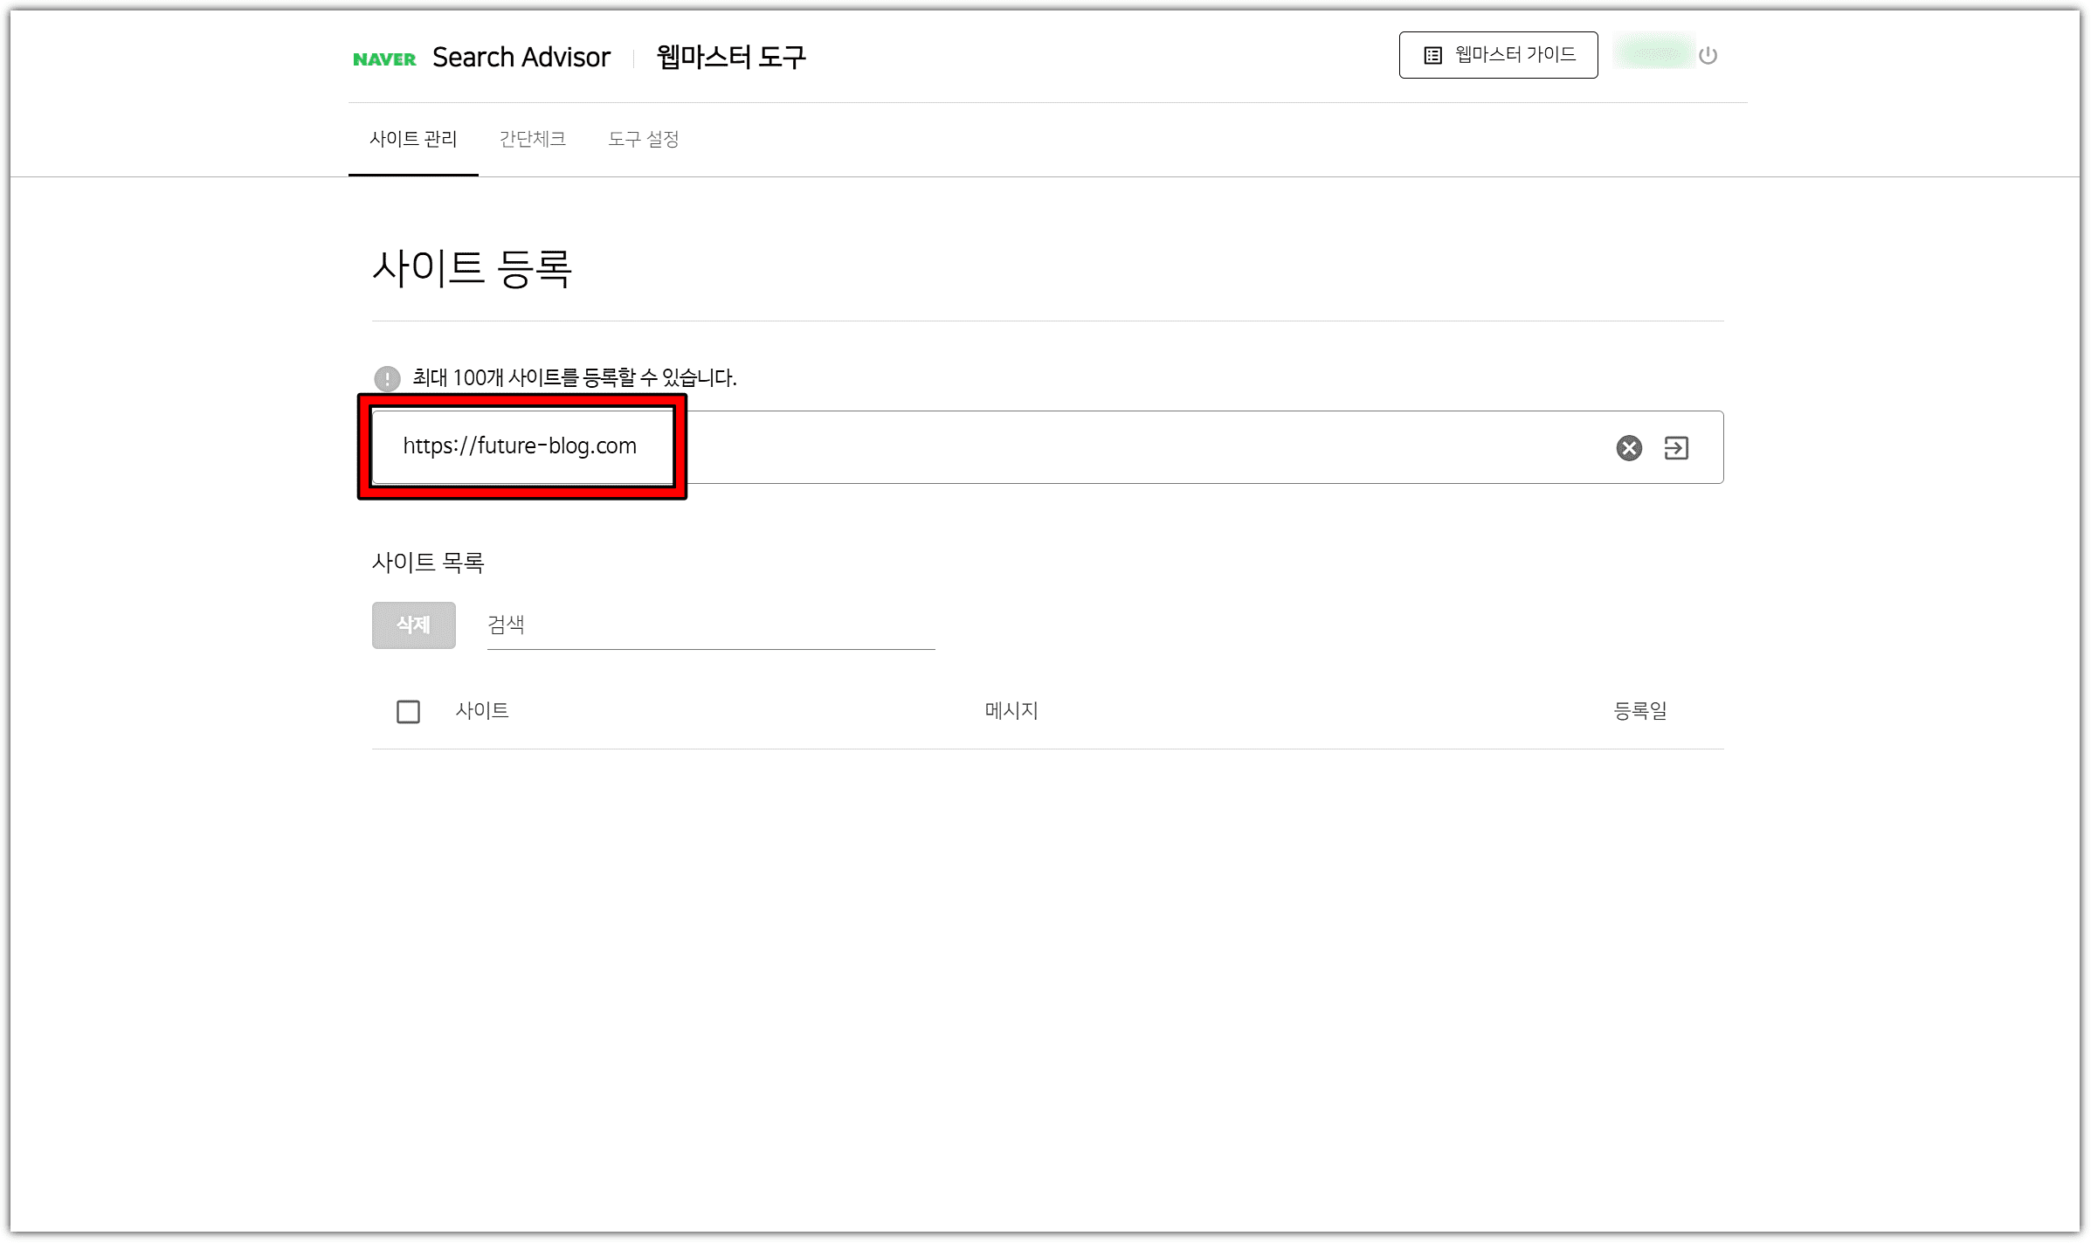Image resolution: width=2091 pixels, height=1243 pixels.
Task: Select the 사이트 관리 tab
Action: coord(413,139)
